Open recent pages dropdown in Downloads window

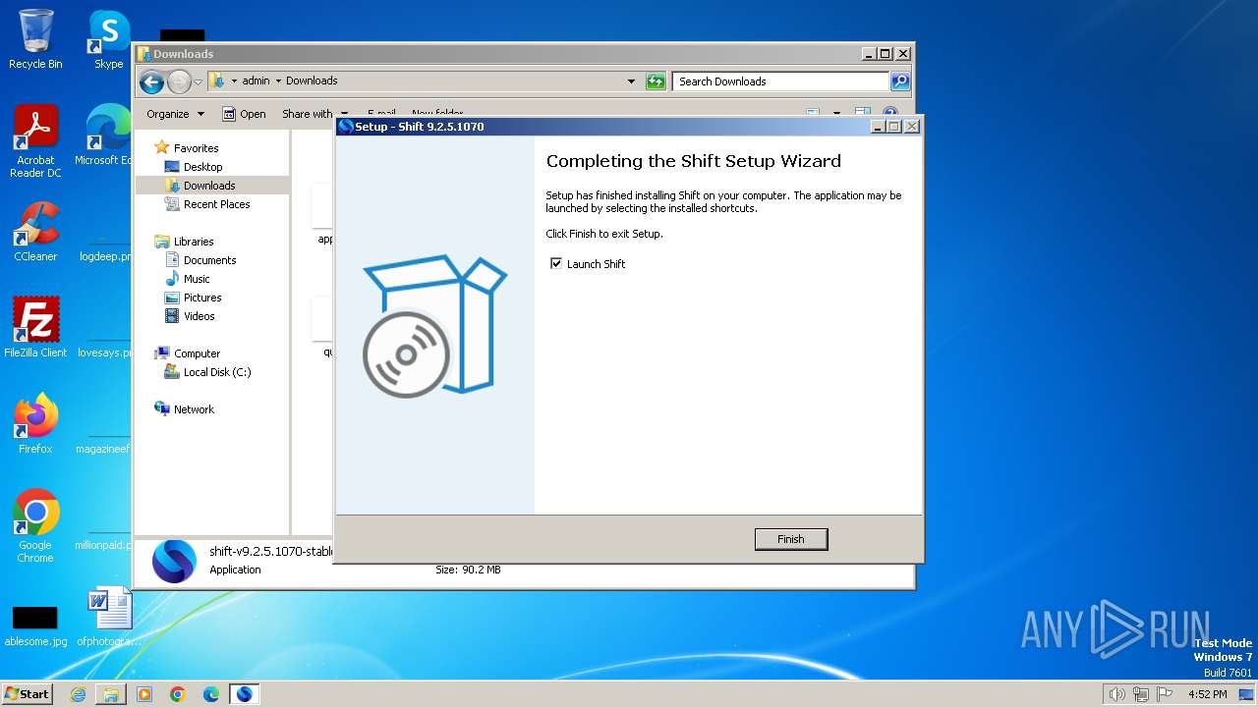(198, 82)
